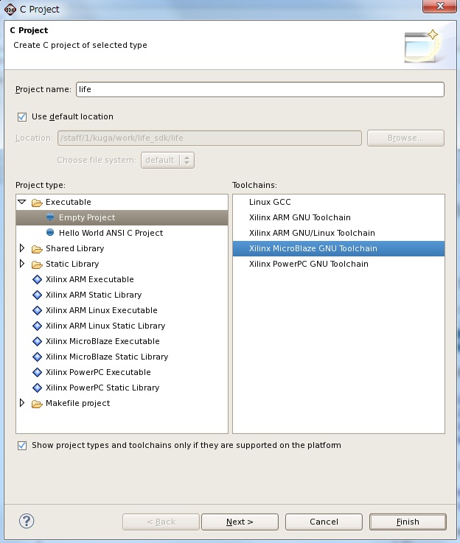Expand the Makefile project tree node

(22, 403)
